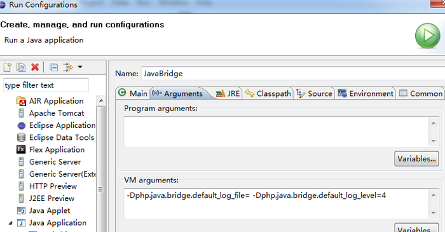This screenshot has width=445, height=232.
Task: Click the configuration Name field
Action: [x=293, y=74]
